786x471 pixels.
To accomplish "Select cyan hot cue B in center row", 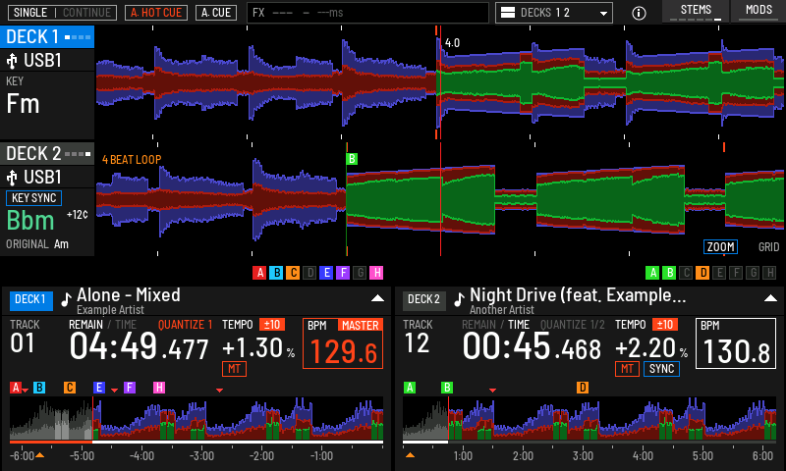I will coord(276,273).
